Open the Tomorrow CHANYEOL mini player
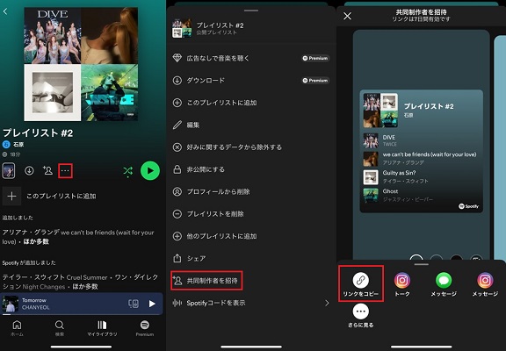Viewport: 506px width, 351px height. pos(82,304)
